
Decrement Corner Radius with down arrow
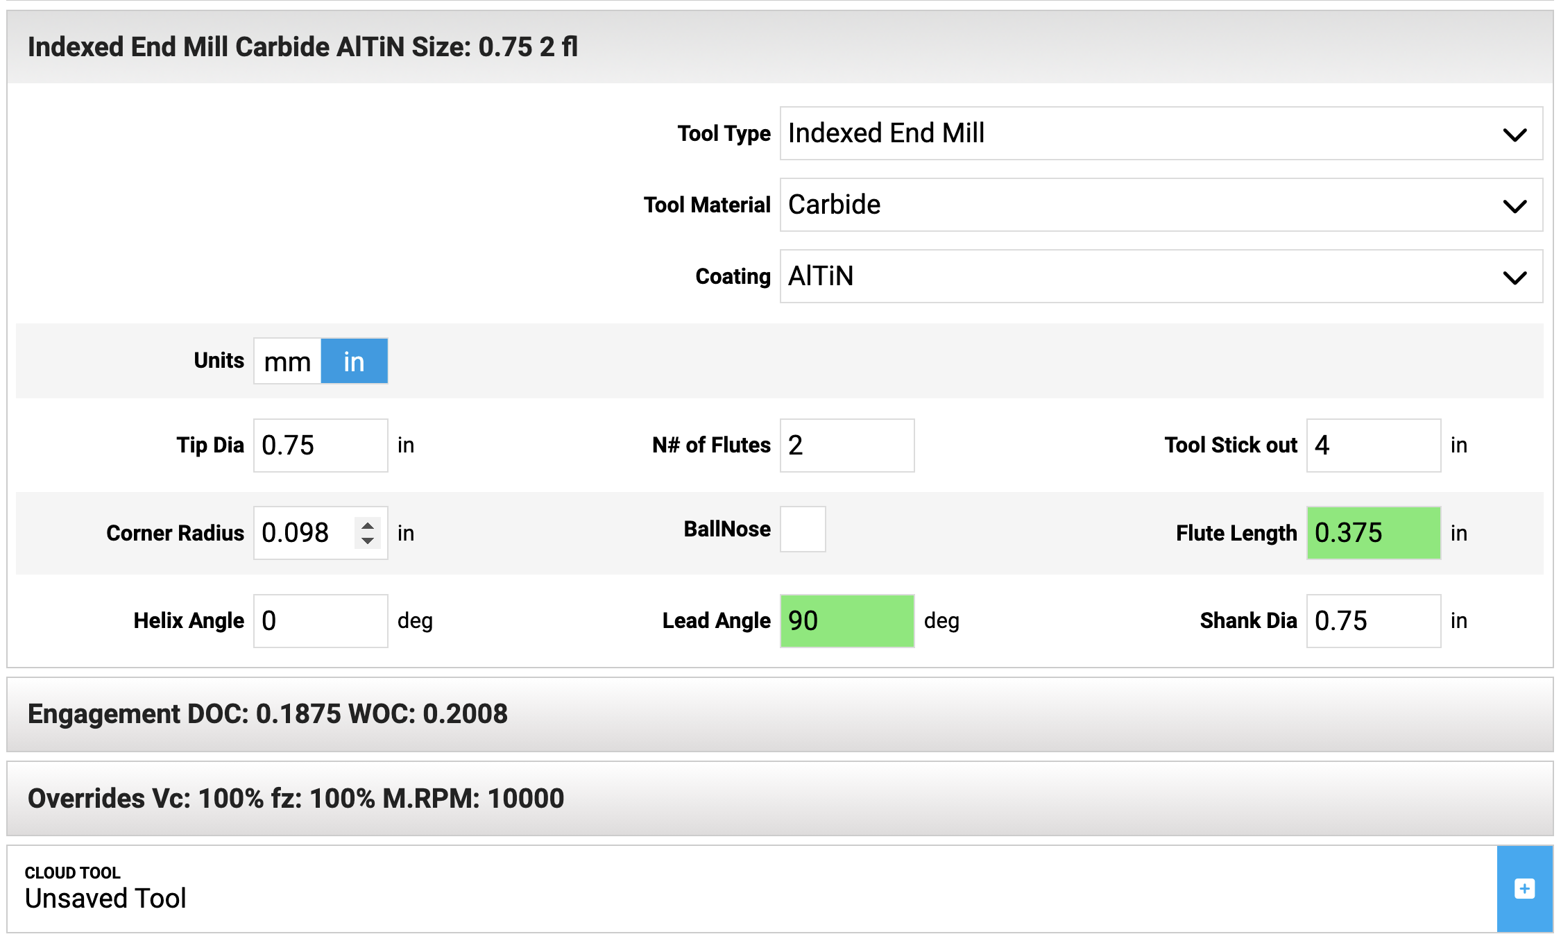(368, 541)
